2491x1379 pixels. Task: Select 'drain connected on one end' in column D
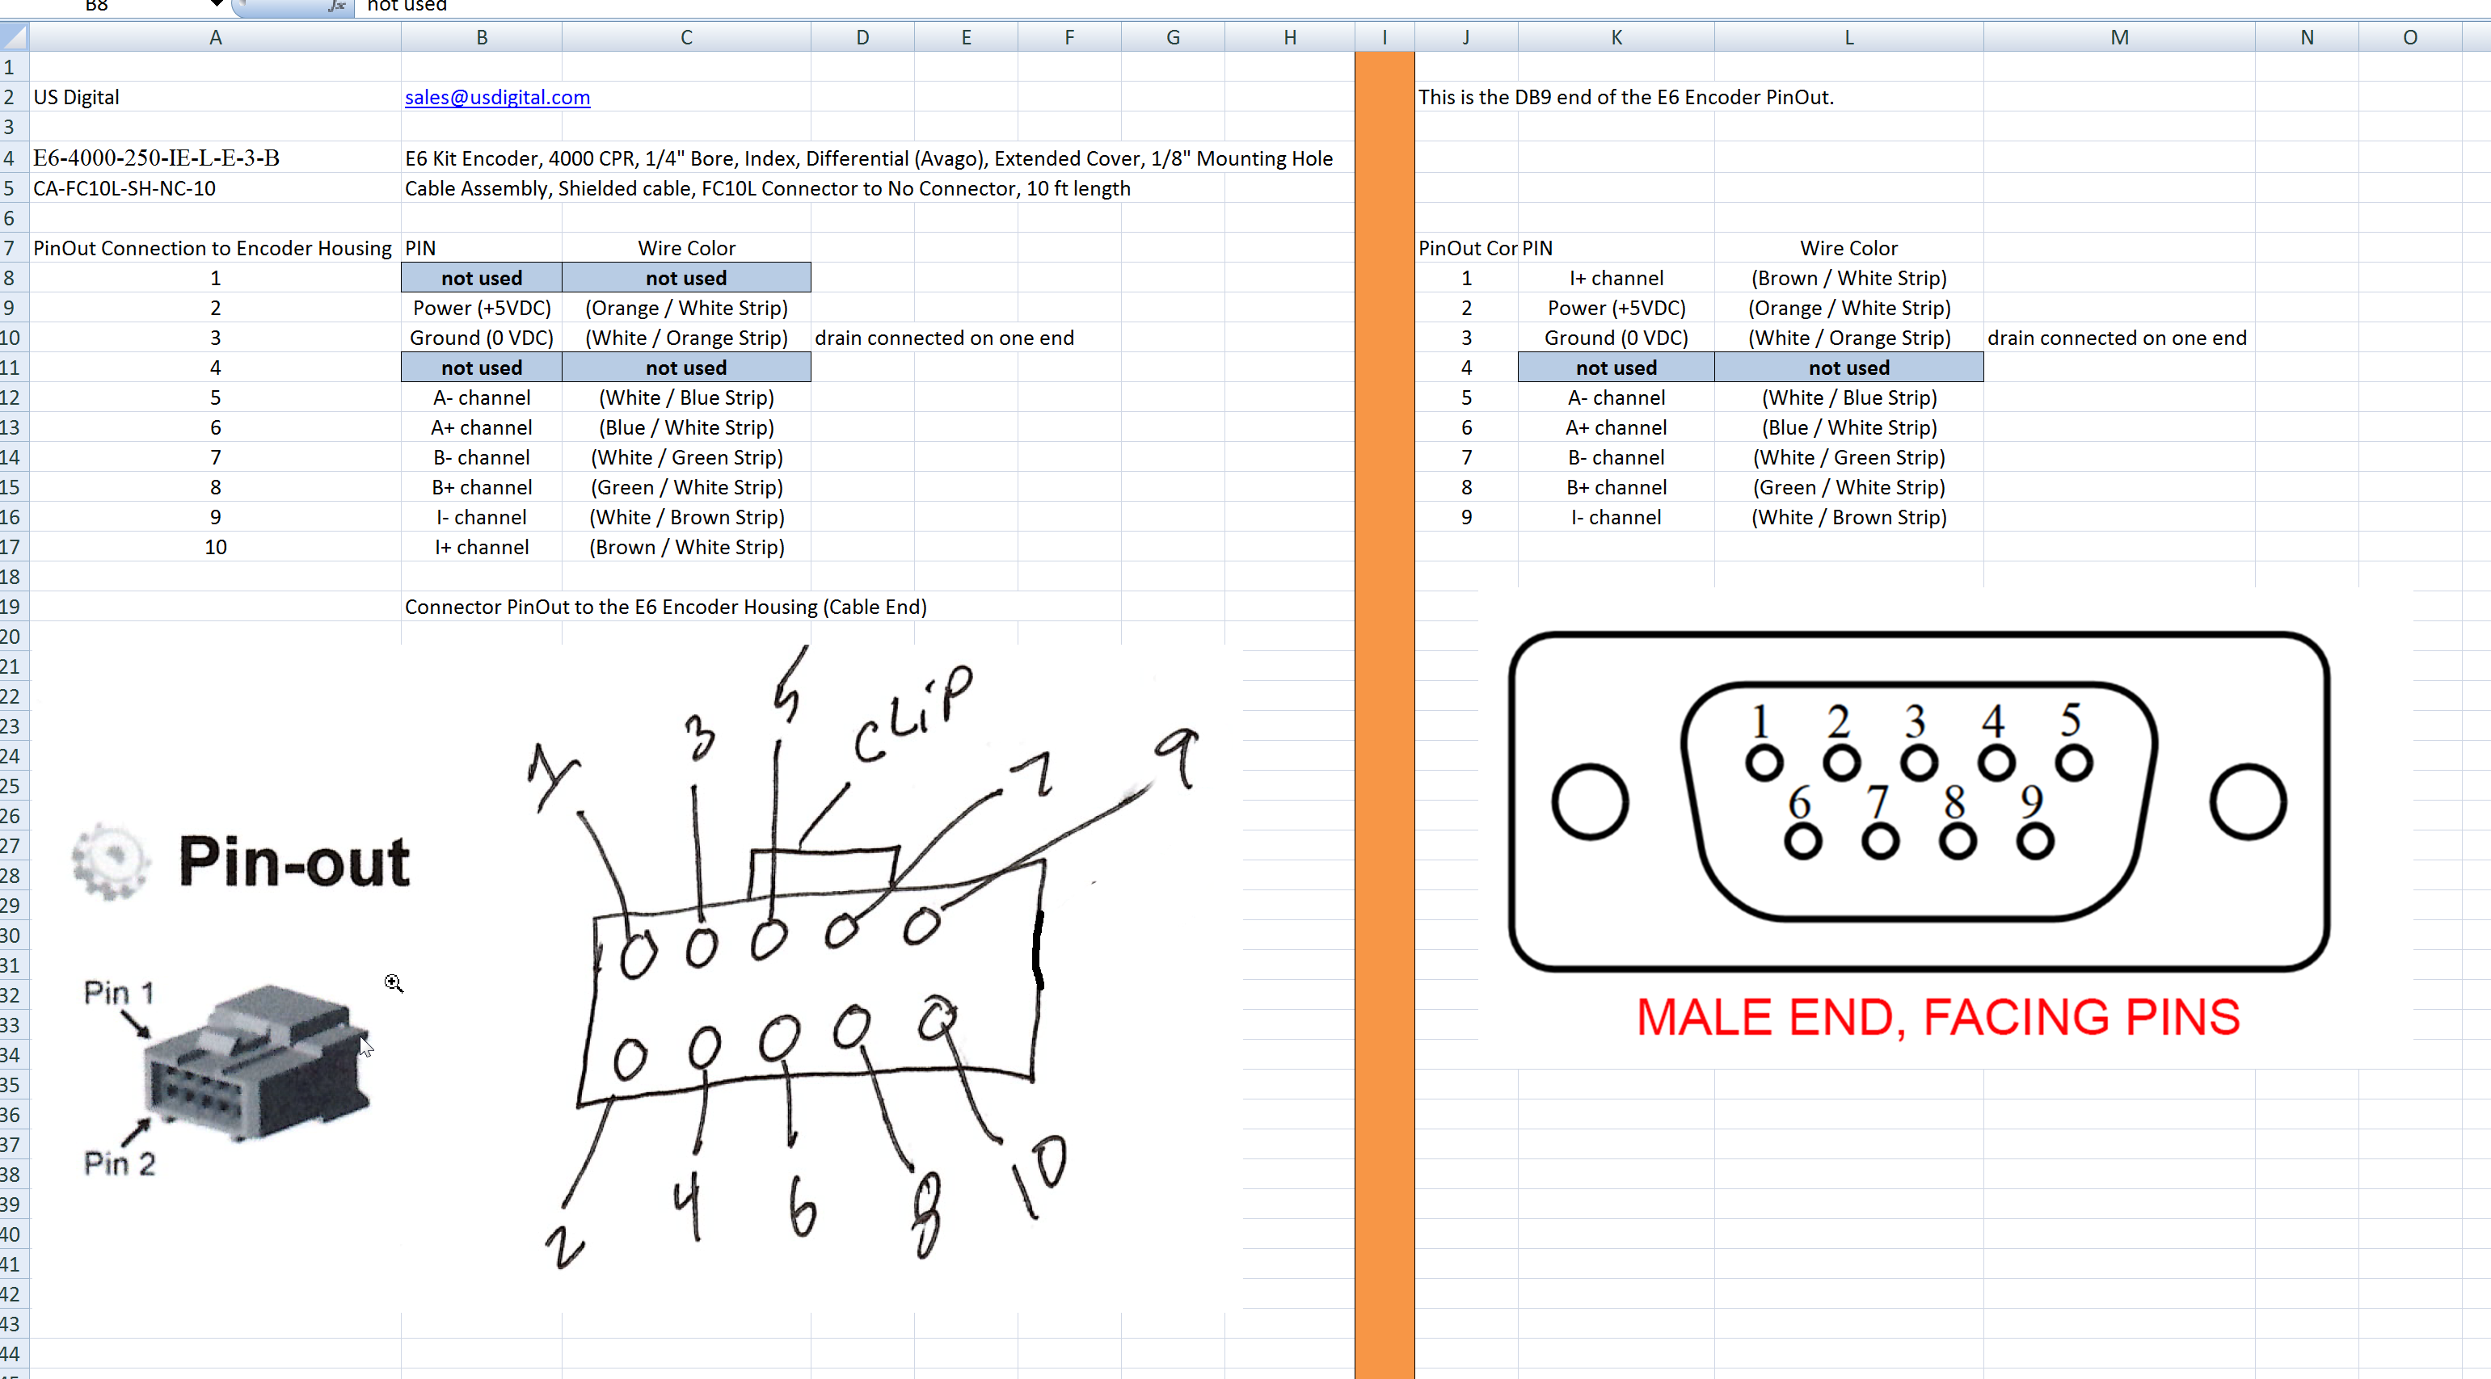click(x=944, y=338)
